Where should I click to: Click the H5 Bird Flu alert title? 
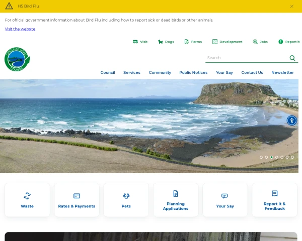pyautogui.click(x=28, y=6)
